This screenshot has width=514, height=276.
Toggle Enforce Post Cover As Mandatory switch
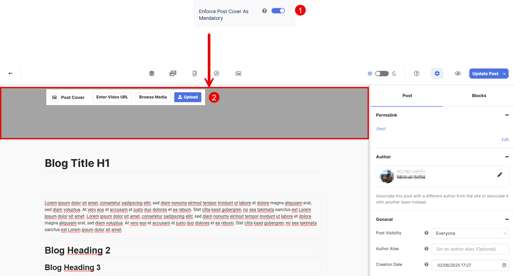(278, 11)
